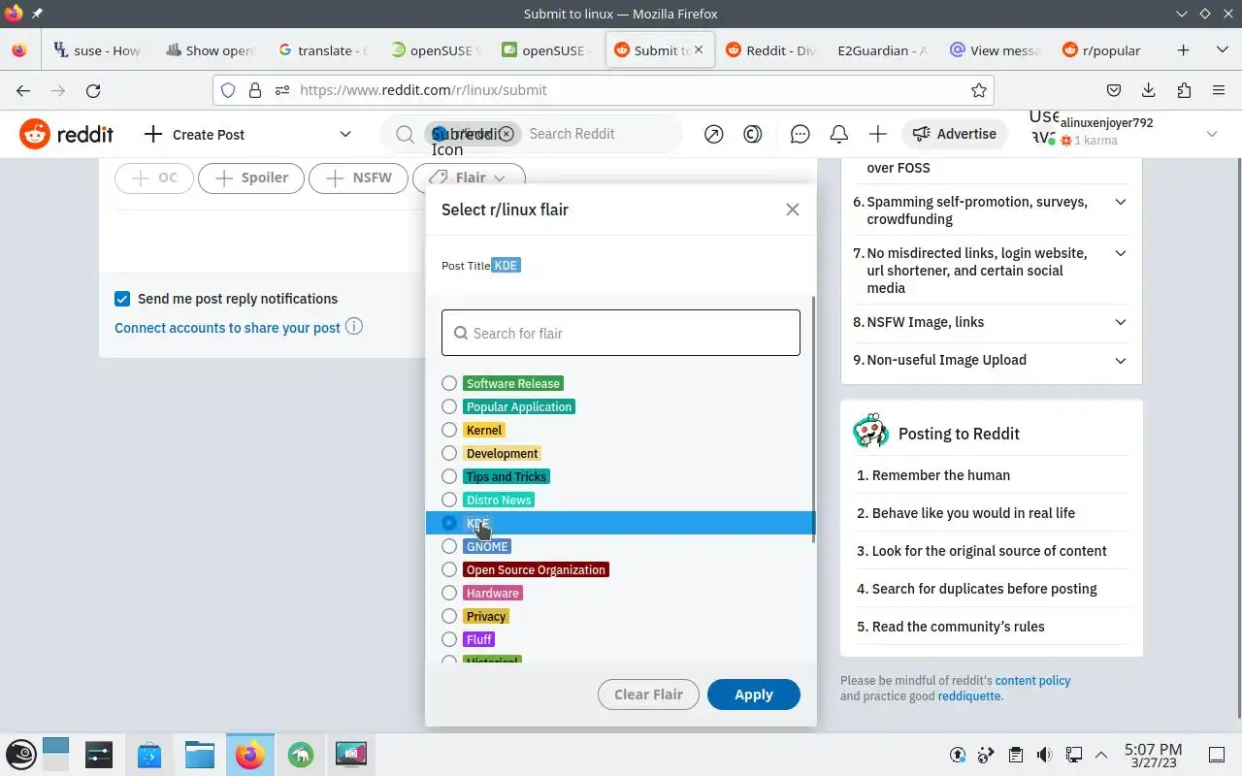1242x776 pixels.
Task: Select the Distro News flair
Action: click(x=449, y=500)
